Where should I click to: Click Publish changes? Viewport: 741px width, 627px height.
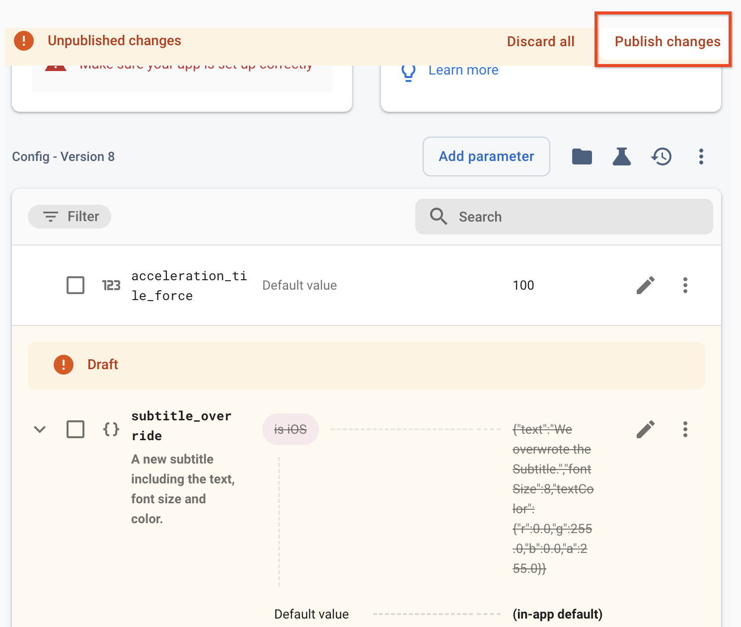[667, 41]
